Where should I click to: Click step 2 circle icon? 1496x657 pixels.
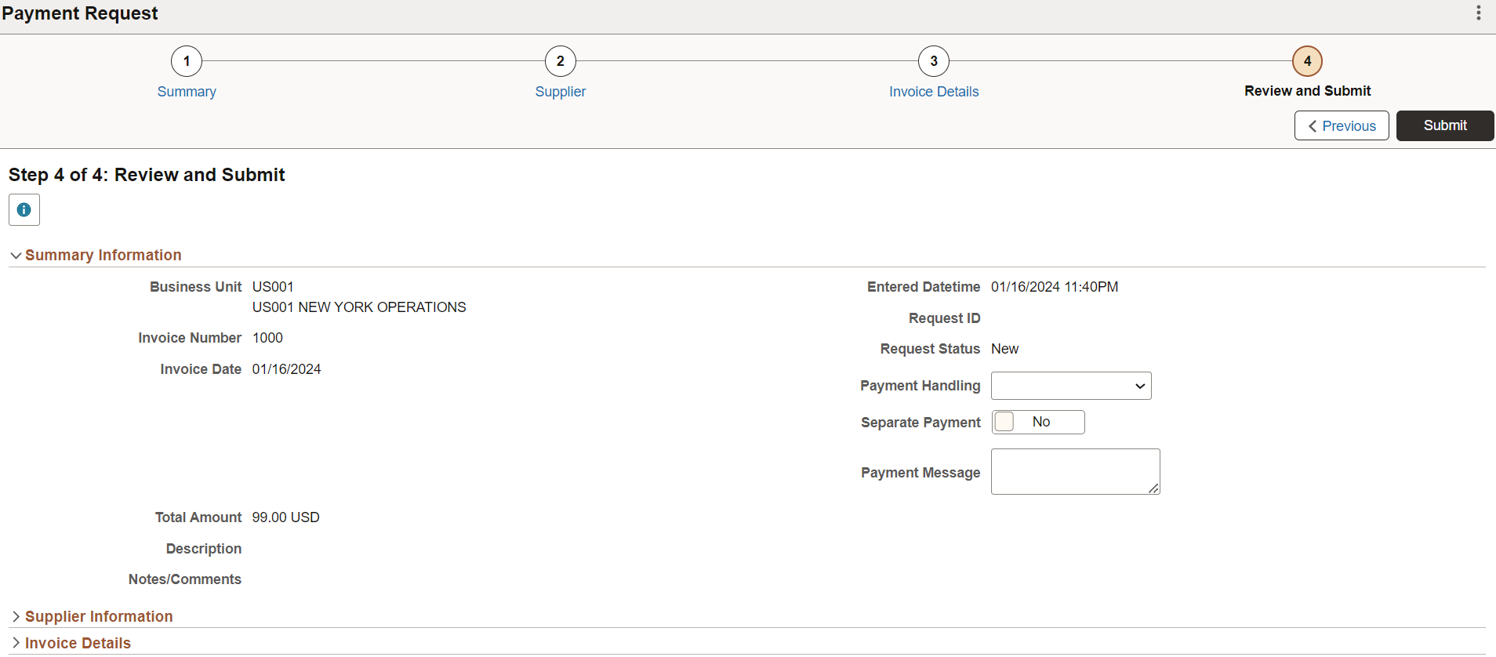(x=561, y=61)
